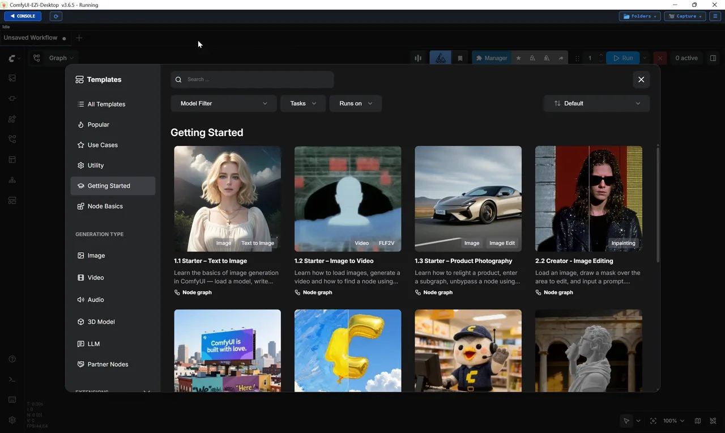Click the refresh icon beside Console
The image size is (725, 433).
pyautogui.click(x=56, y=16)
